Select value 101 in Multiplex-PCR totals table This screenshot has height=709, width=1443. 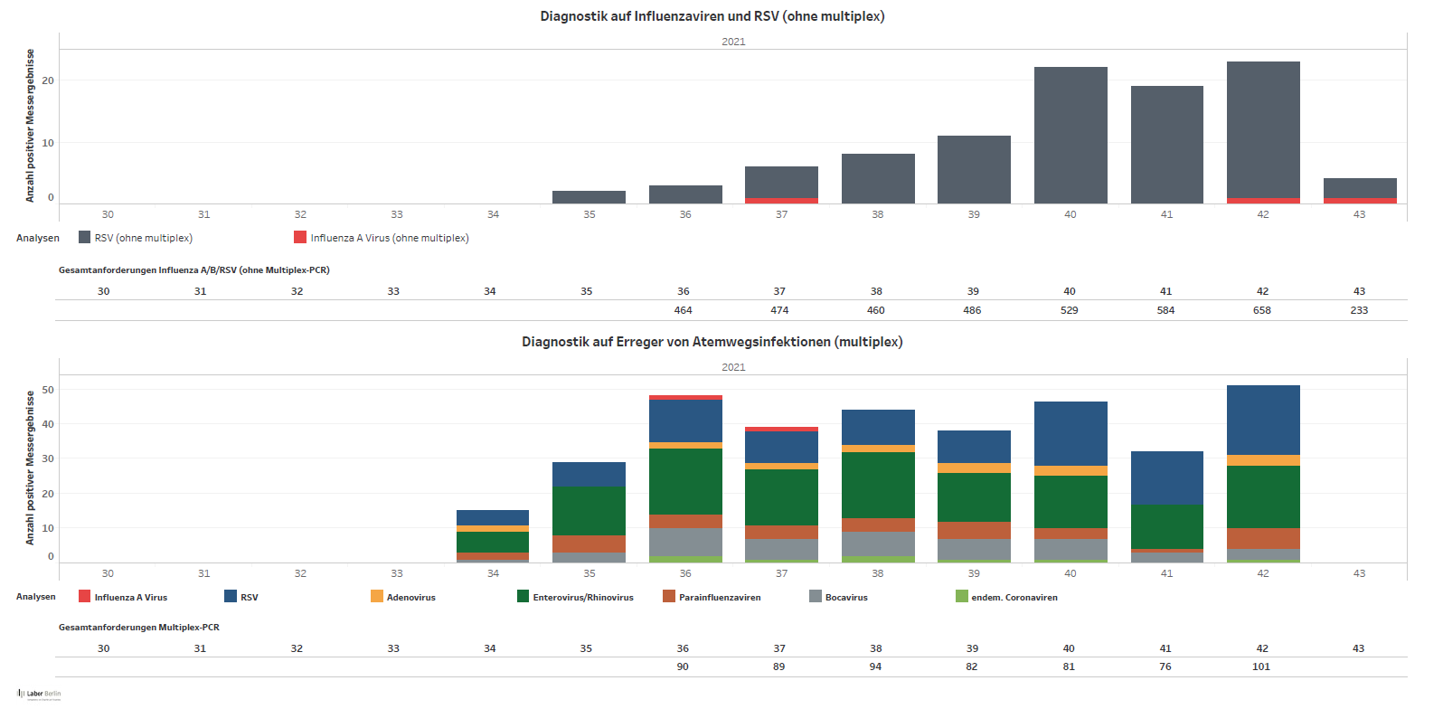1261,666
